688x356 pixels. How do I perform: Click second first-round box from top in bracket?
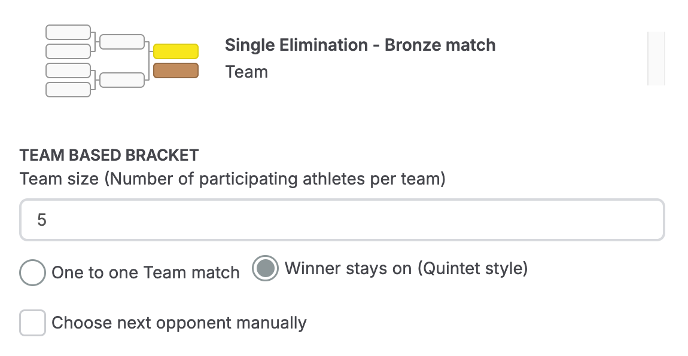[68, 51]
